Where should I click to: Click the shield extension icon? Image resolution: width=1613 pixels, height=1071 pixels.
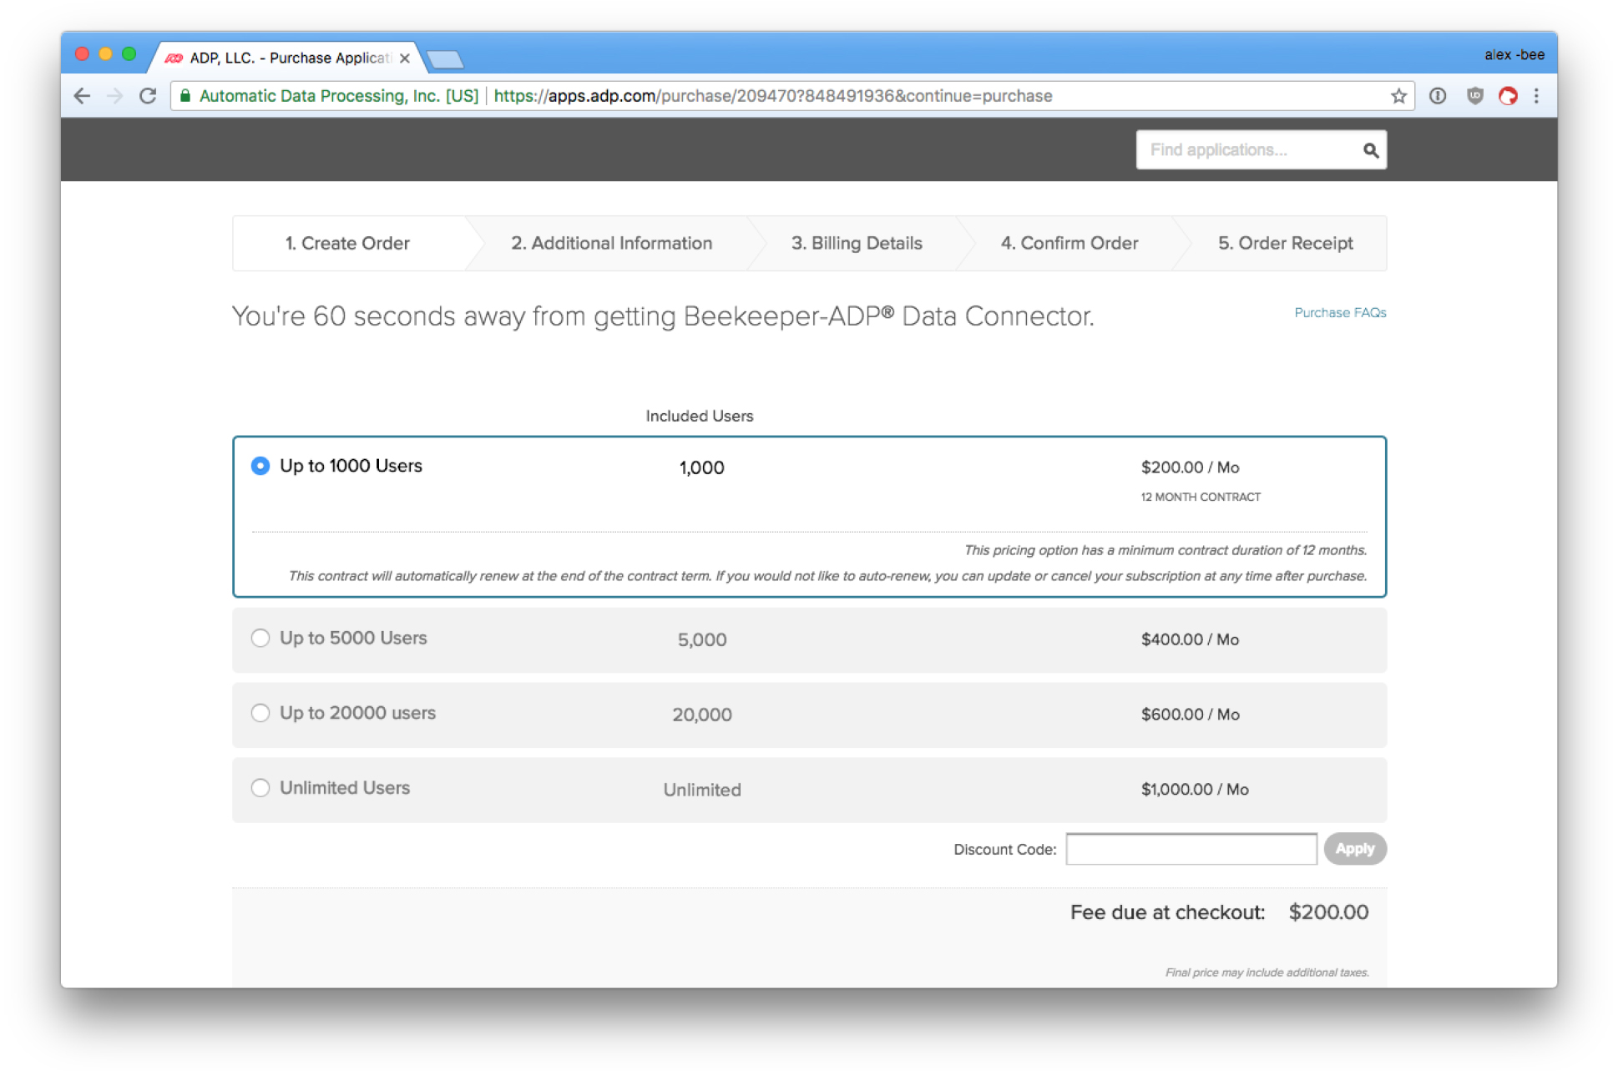(x=1474, y=96)
